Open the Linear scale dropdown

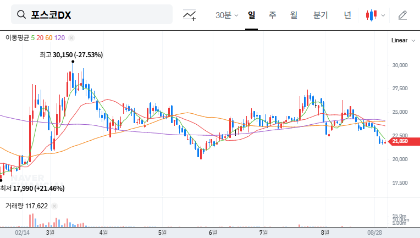403,41
